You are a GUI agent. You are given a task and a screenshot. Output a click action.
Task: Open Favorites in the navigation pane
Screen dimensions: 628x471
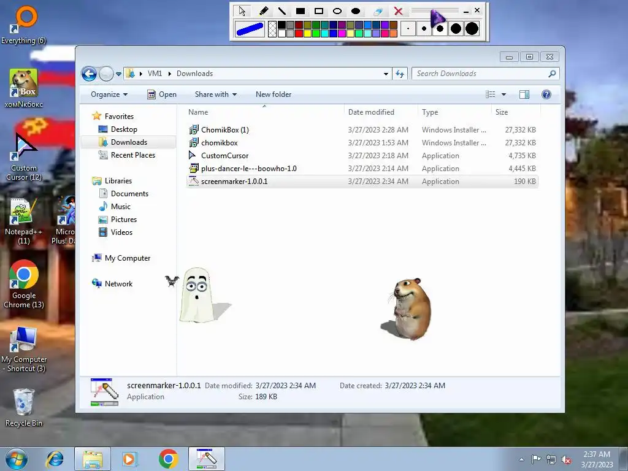point(119,117)
